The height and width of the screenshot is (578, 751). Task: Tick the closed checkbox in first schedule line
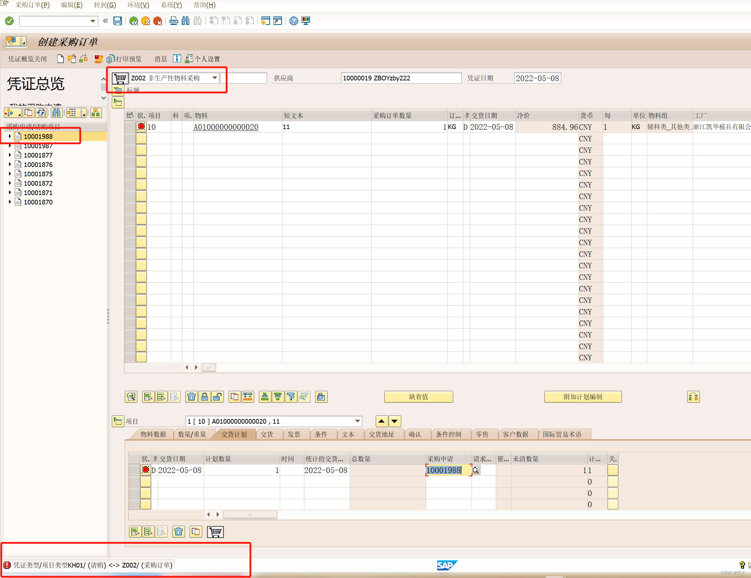(613, 470)
